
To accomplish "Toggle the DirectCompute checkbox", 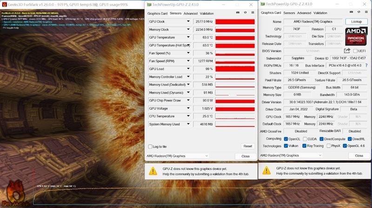I will pos(321,139).
